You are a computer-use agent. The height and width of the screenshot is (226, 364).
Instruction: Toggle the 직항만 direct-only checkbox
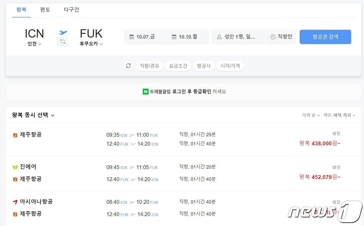pos(273,37)
